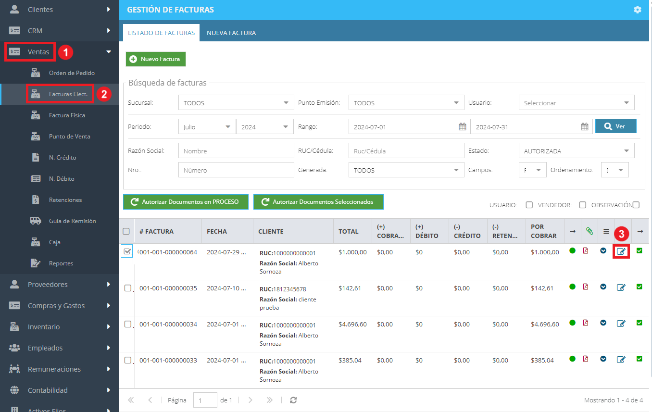
Task: Click edit icon for invoice 001-001-000000033
Action: coord(621,360)
